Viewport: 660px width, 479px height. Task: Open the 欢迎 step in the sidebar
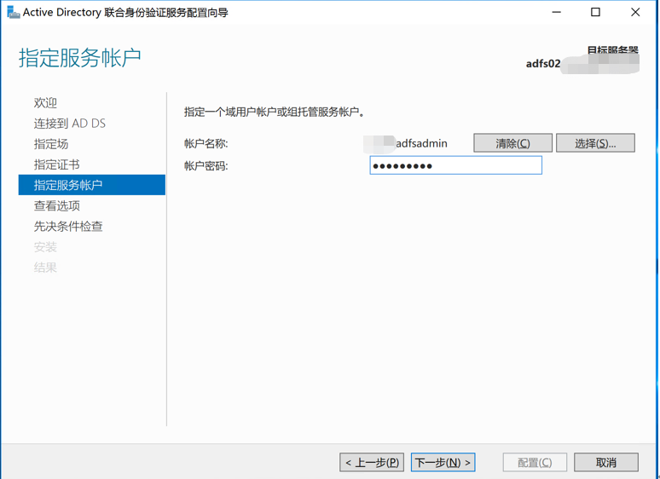[x=45, y=102]
